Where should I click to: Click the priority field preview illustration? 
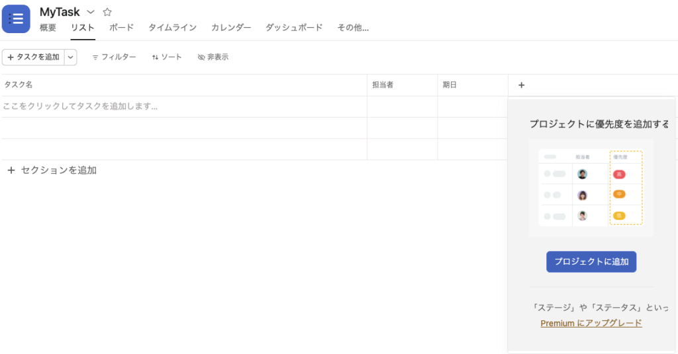click(x=591, y=188)
